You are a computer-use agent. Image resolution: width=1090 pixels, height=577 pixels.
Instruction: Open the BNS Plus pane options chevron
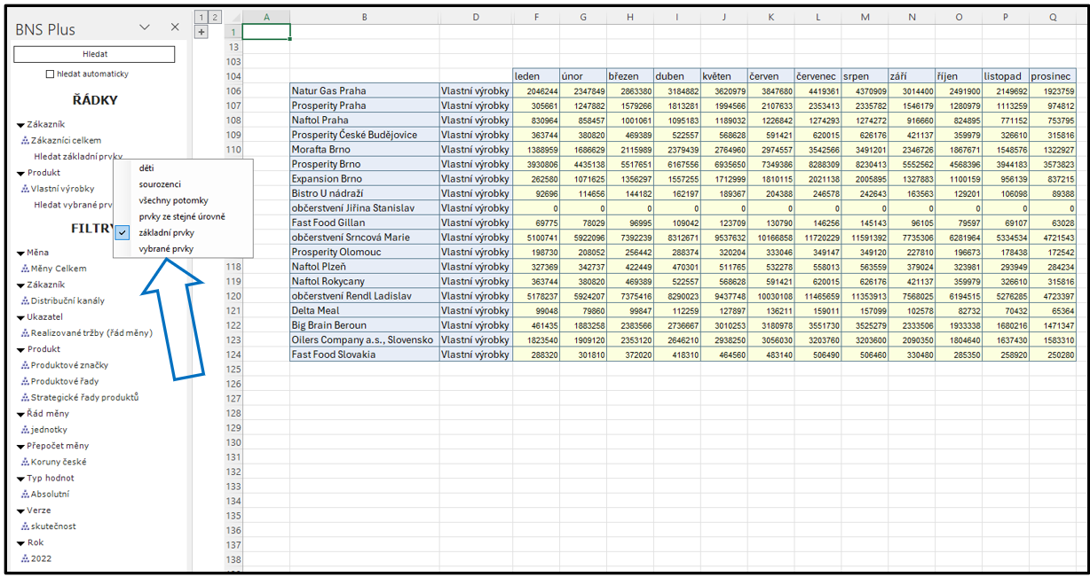pyautogui.click(x=146, y=27)
